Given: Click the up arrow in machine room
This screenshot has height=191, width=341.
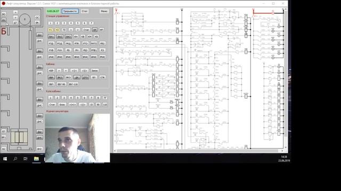Looking at the screenshot, I should click(x=15, y=12).
